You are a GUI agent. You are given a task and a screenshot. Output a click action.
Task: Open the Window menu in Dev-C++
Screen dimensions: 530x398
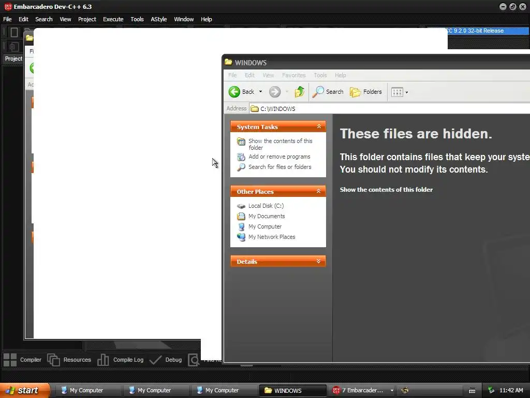coord(184,19)
